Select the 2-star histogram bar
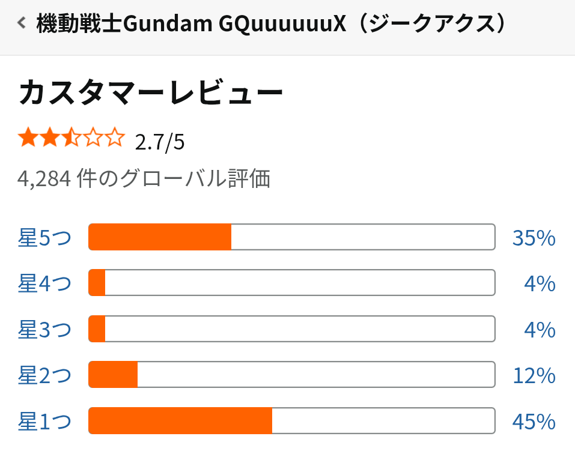575x454 pixels. pos(291,375)
